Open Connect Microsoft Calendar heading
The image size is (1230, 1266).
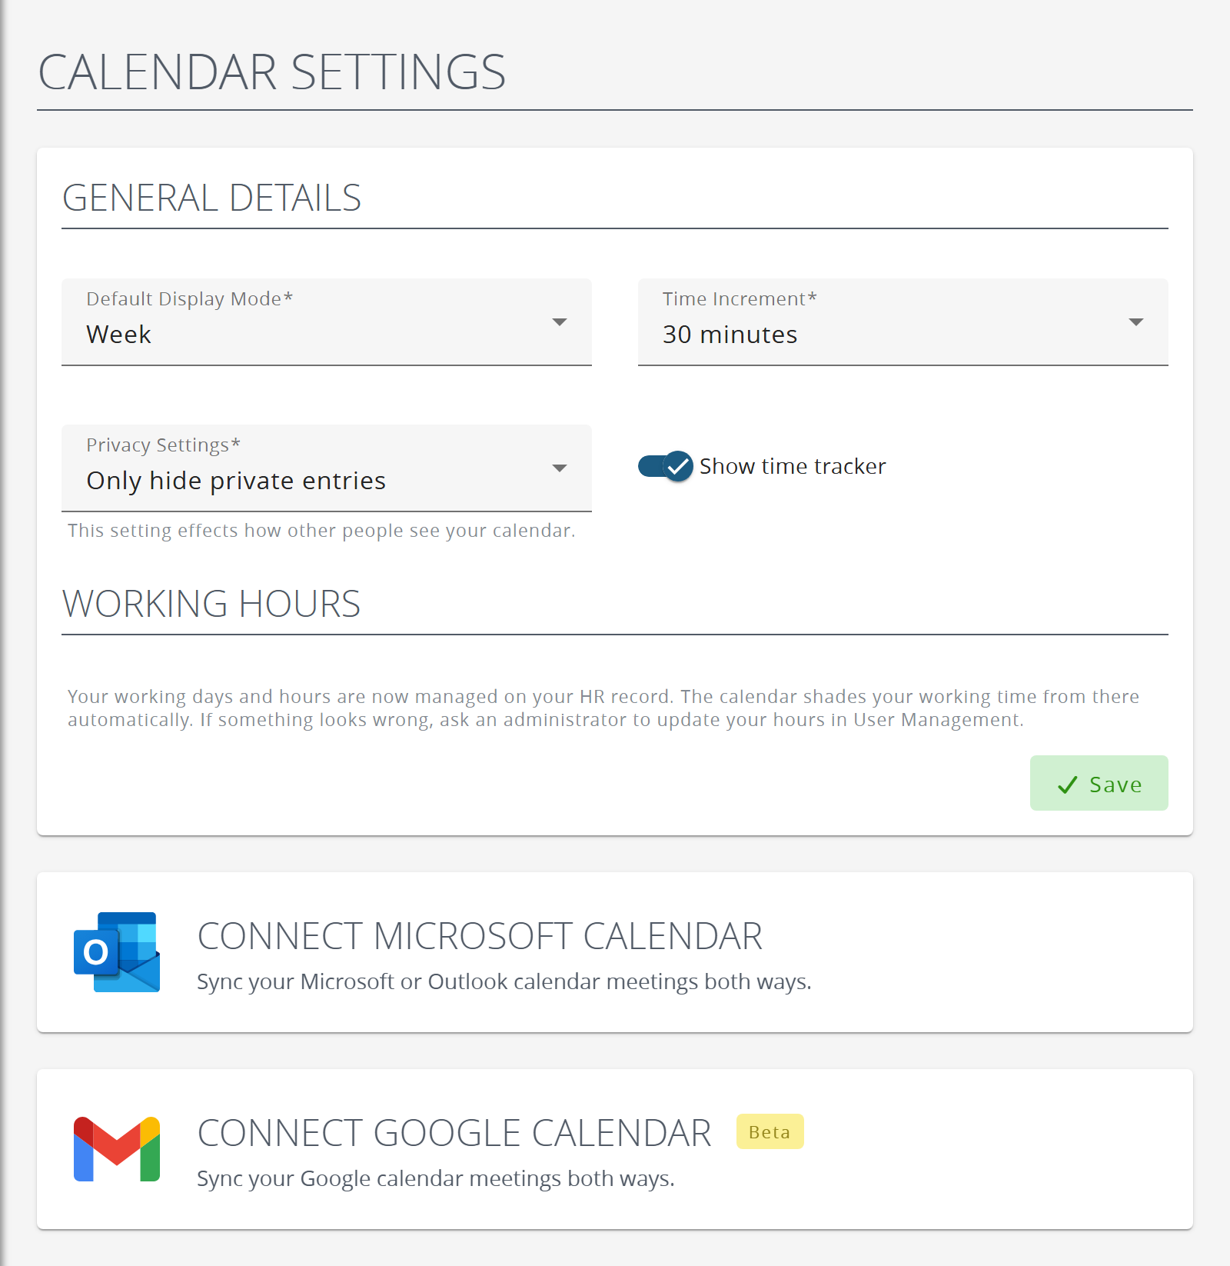coord(480,936)
